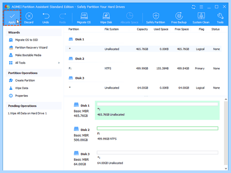The image size is (231, 173).
Task: Select Disk 2 Basic MBR in disk map
Action: pyautogui.click(x=82, y=135)
